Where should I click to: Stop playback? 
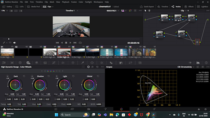click(x=66, y=43)
